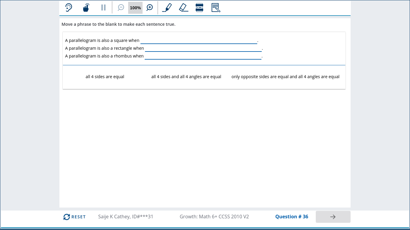Click the blank after 'rectangle when'
The image size is (410, 230).
coord(203,48)
